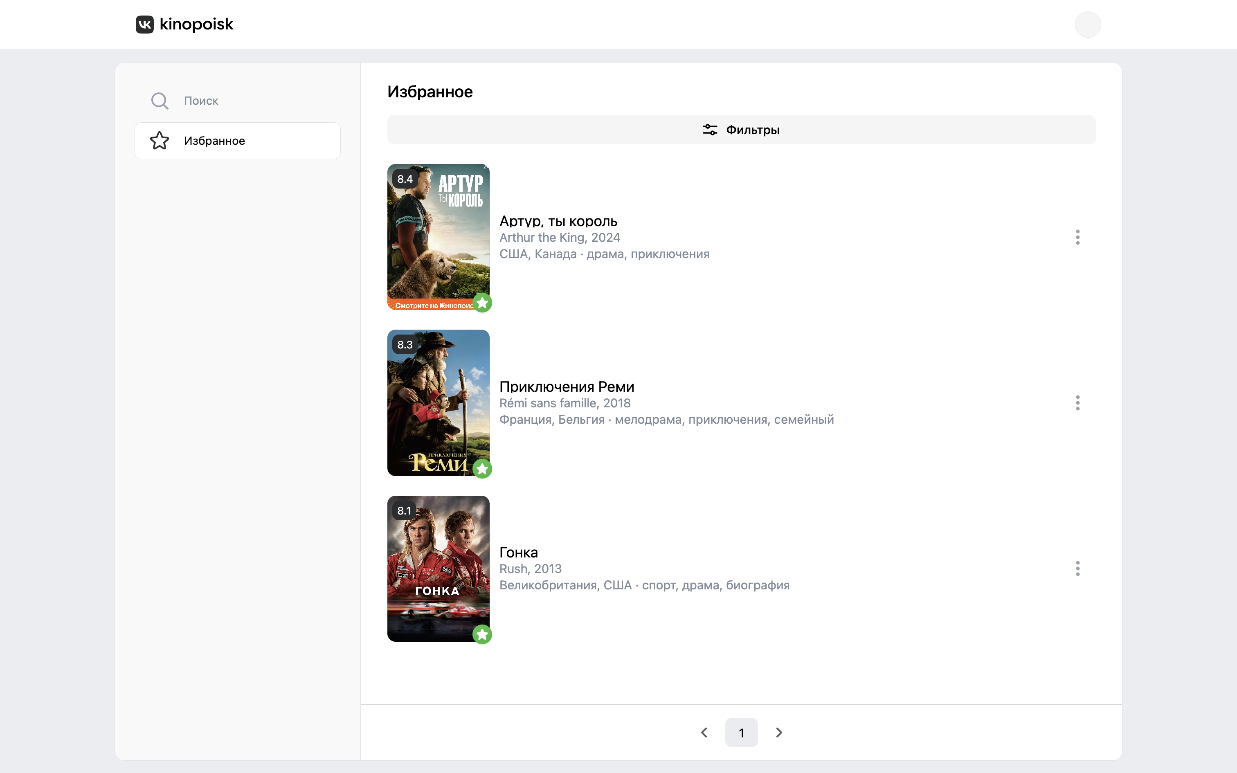Screen dimensions: 1237x773
Task: Click the filter sliders icon
Action: click(709, 130)
